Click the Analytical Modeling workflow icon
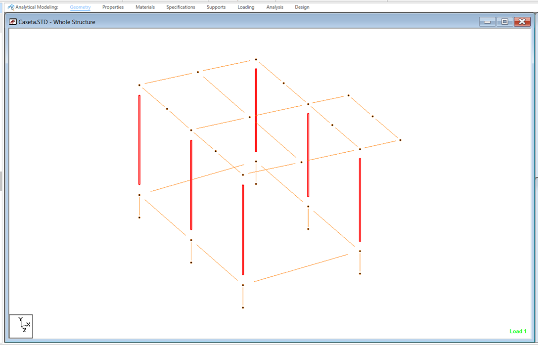The width and height of the screenshot is (549, 345). [x=11, y=7]
